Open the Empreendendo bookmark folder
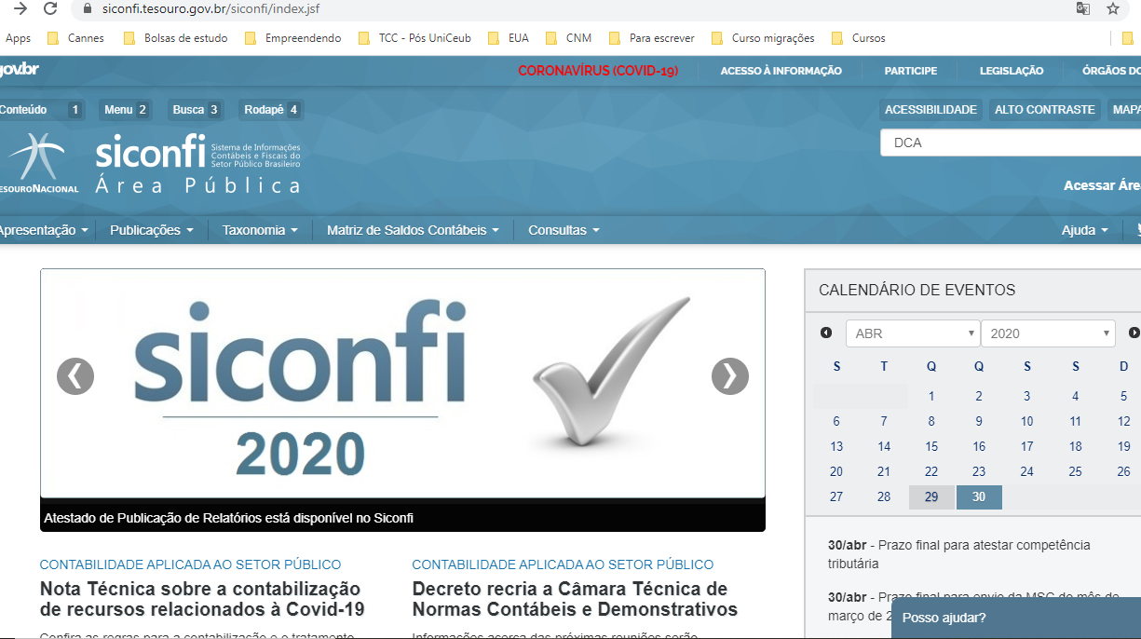This screenshot has height=639, width=1141. pos(293,38)
